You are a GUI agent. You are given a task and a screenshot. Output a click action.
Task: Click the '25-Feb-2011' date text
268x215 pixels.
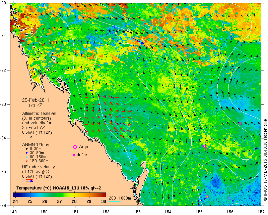point(36,100)
